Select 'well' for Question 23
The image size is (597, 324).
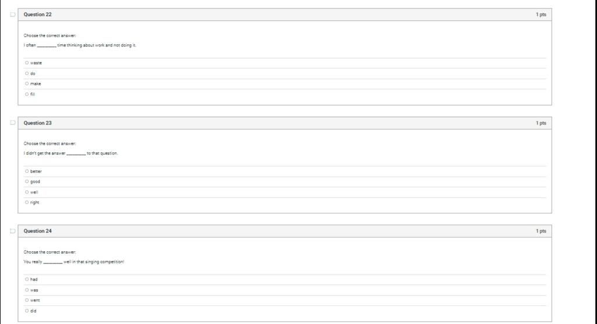coord(27,192)
